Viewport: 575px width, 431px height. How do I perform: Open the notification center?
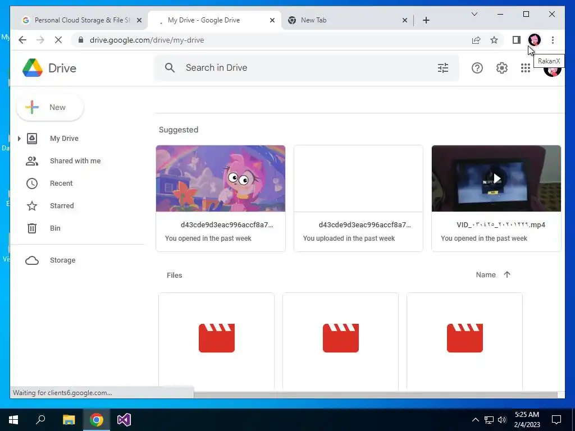(556, 420)
